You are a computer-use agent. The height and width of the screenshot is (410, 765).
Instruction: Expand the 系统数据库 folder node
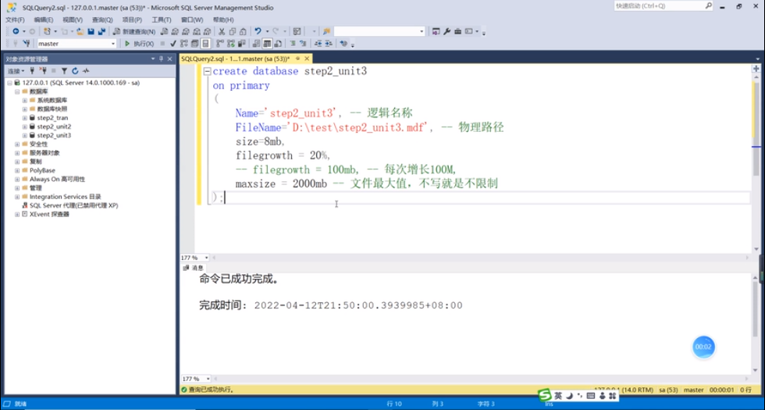[x=25, y=100]
